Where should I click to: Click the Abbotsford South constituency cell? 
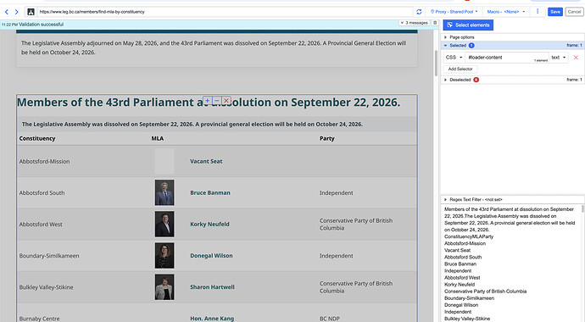point(42,192)
